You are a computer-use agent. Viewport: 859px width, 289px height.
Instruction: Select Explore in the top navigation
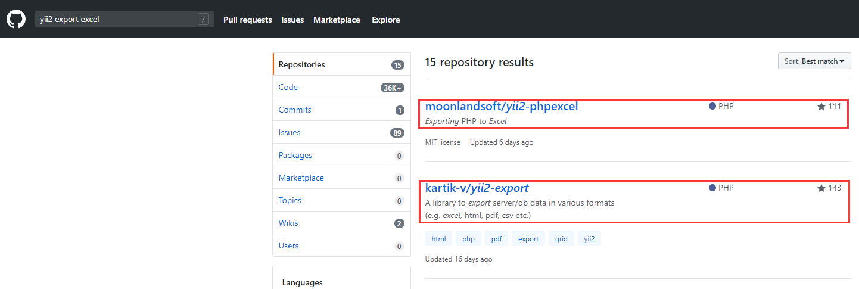(x=385, y=20)
